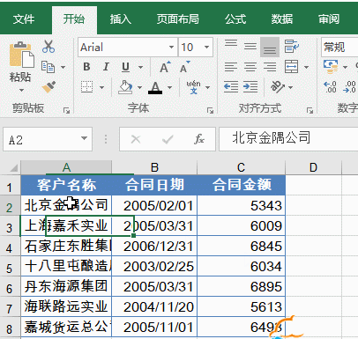Click the text orientation icon

tap(278, 87)
